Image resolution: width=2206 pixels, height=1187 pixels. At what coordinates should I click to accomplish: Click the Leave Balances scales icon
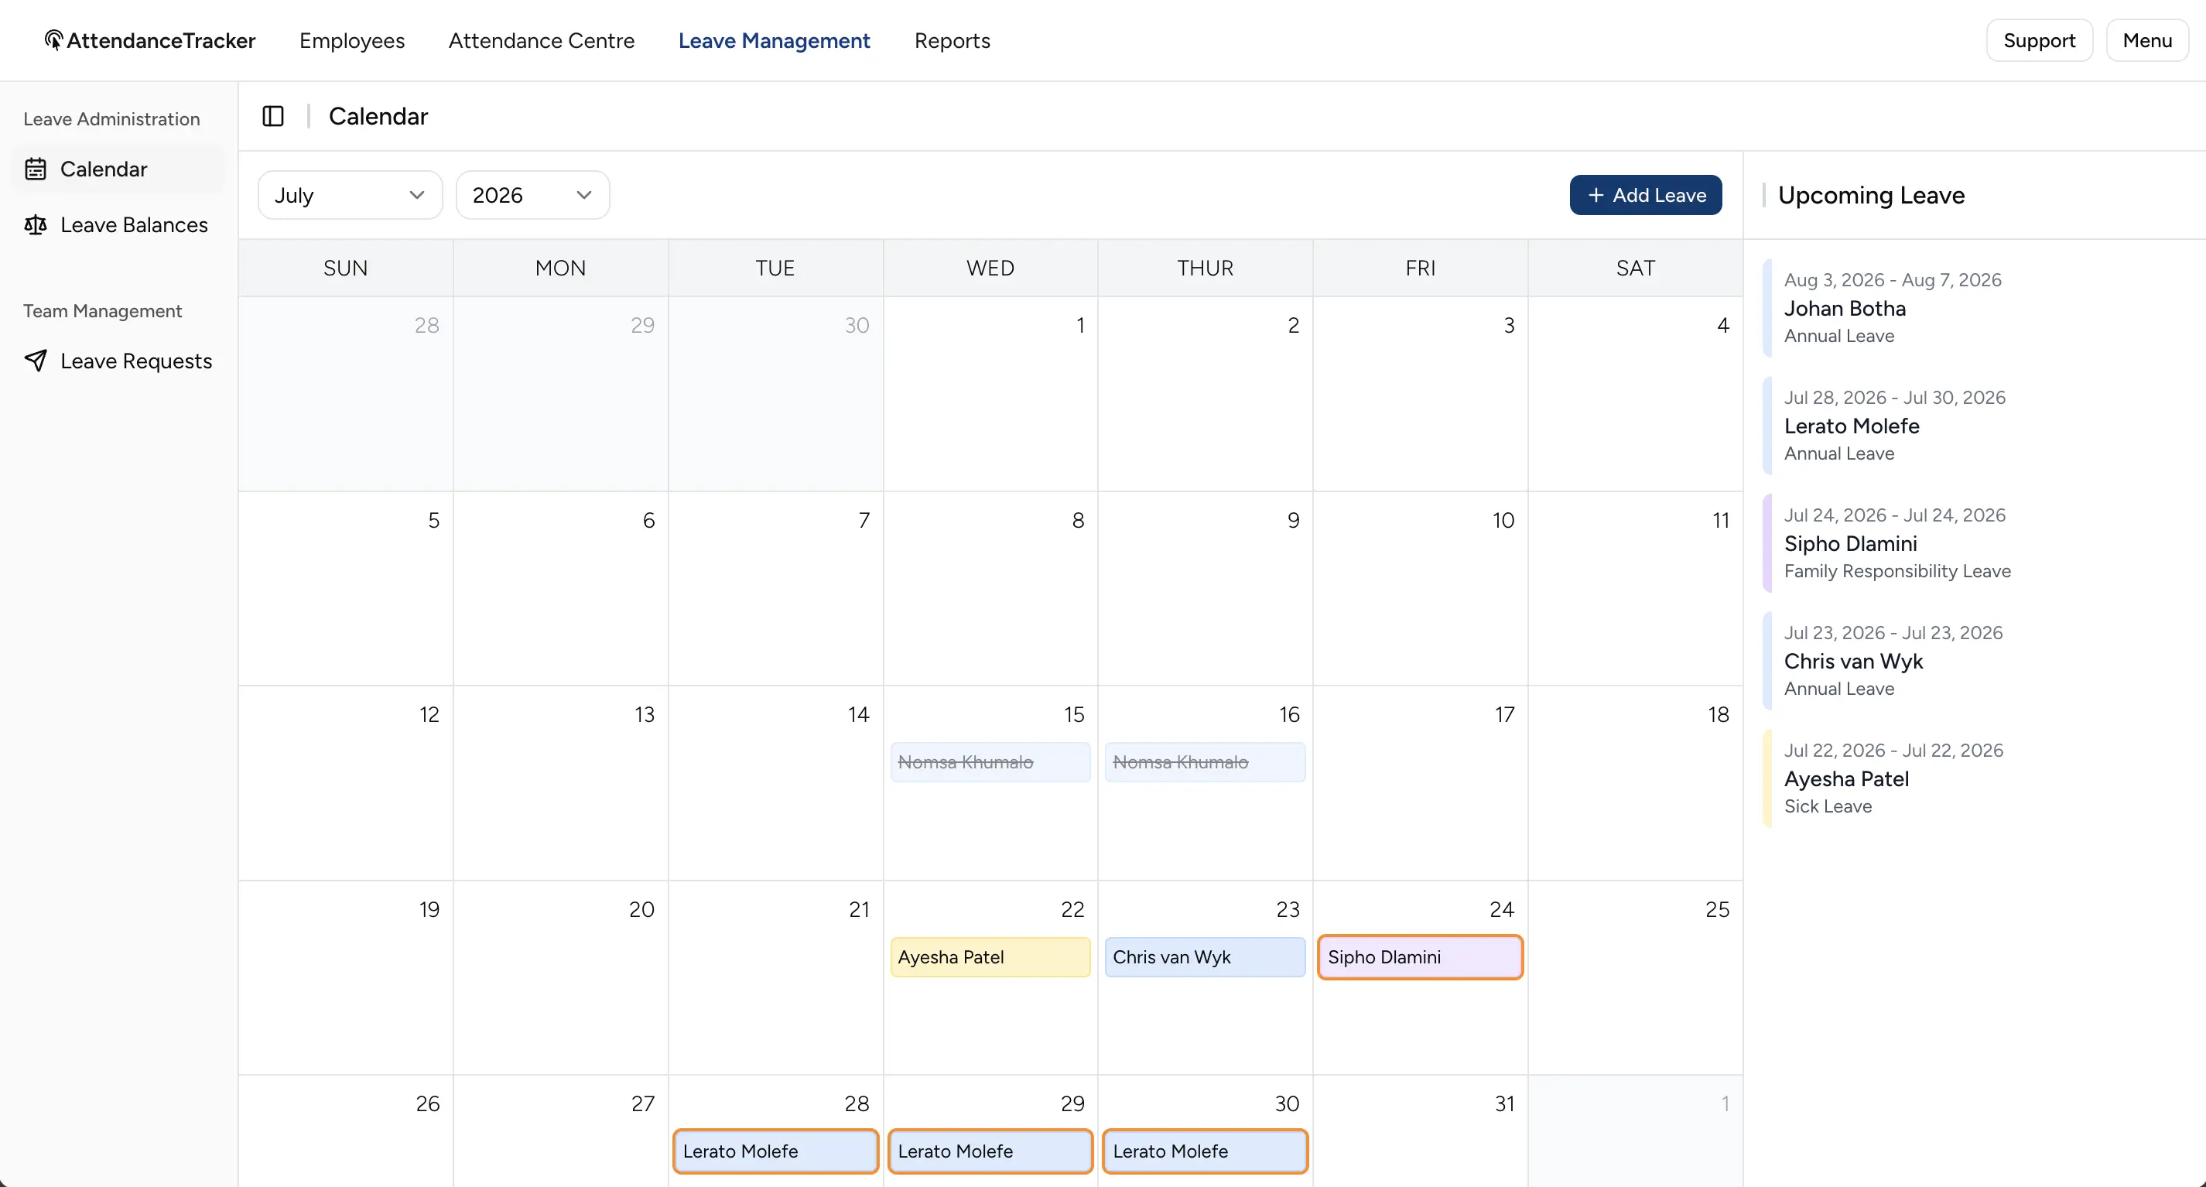click(35, 225)
